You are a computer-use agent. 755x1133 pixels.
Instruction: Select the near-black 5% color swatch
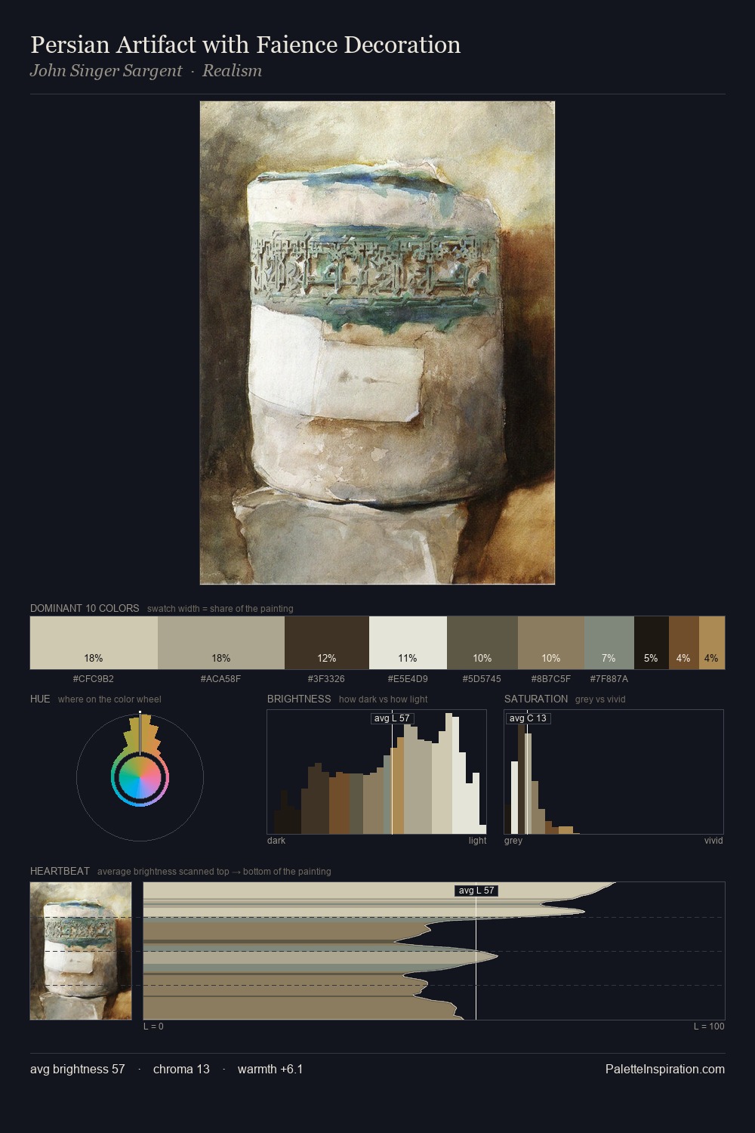[652, 643]
